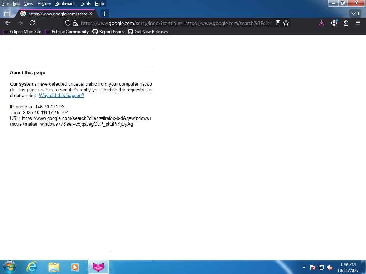Launch Internet Explorer from taskbar
The height and width of the screenshot is (274, 366).
pos(32,267)
